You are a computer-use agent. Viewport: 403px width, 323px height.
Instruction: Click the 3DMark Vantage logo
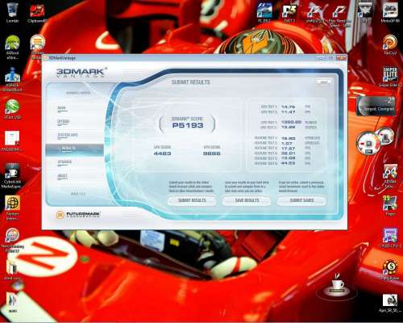81,73
